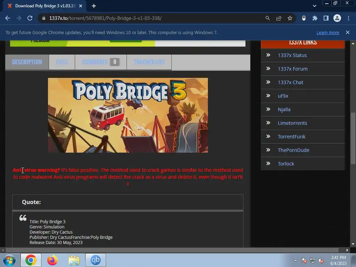Click the page vertical scrollbar thumb
The width and height of the screenshot is (356, 267).
(353, 138)
